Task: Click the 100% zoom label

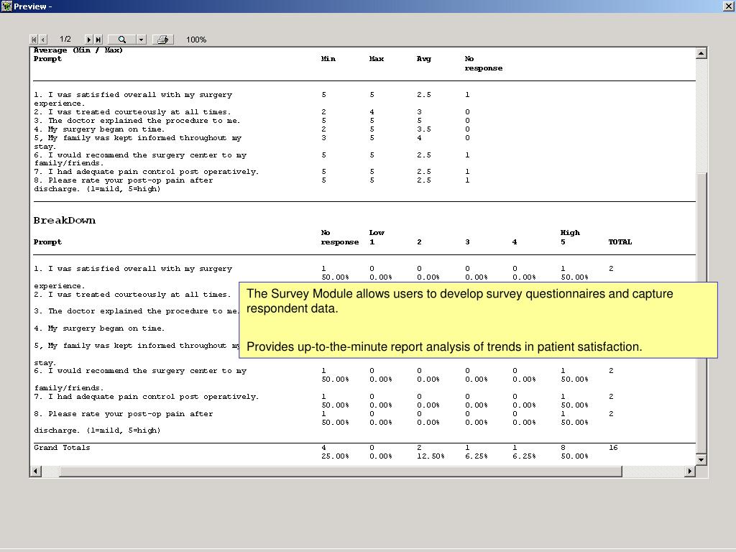Action: click(196, 40)
